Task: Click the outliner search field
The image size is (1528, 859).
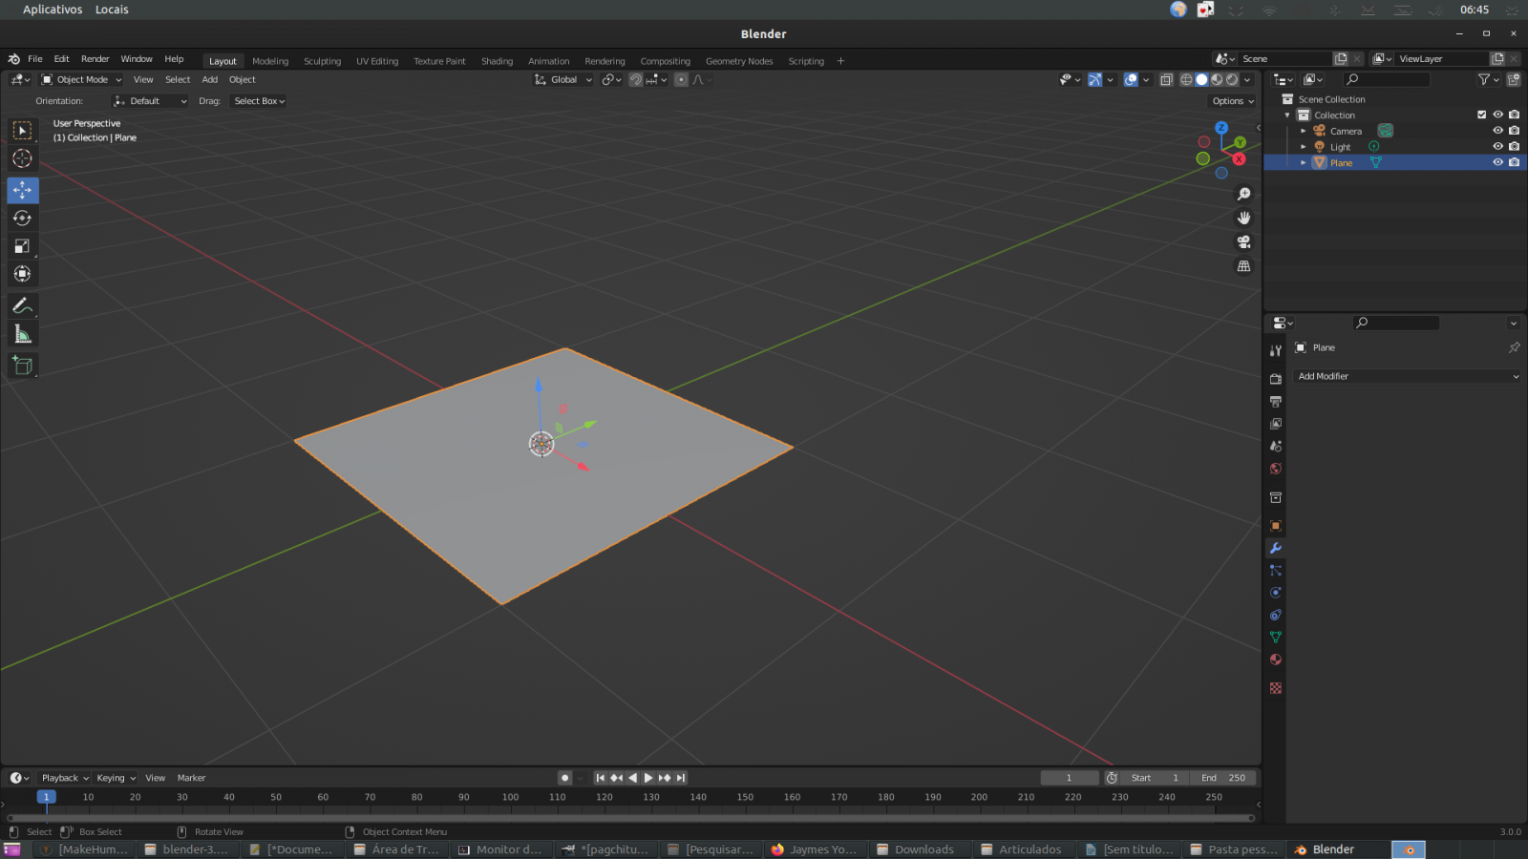Action: pyautogui.click(x=1386, y=80)
